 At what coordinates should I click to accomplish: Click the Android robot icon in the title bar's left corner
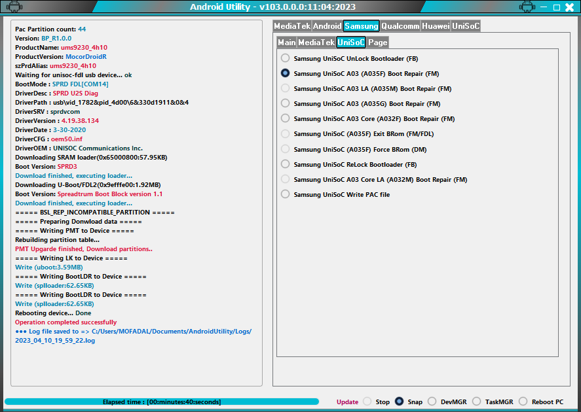(14, 7)
